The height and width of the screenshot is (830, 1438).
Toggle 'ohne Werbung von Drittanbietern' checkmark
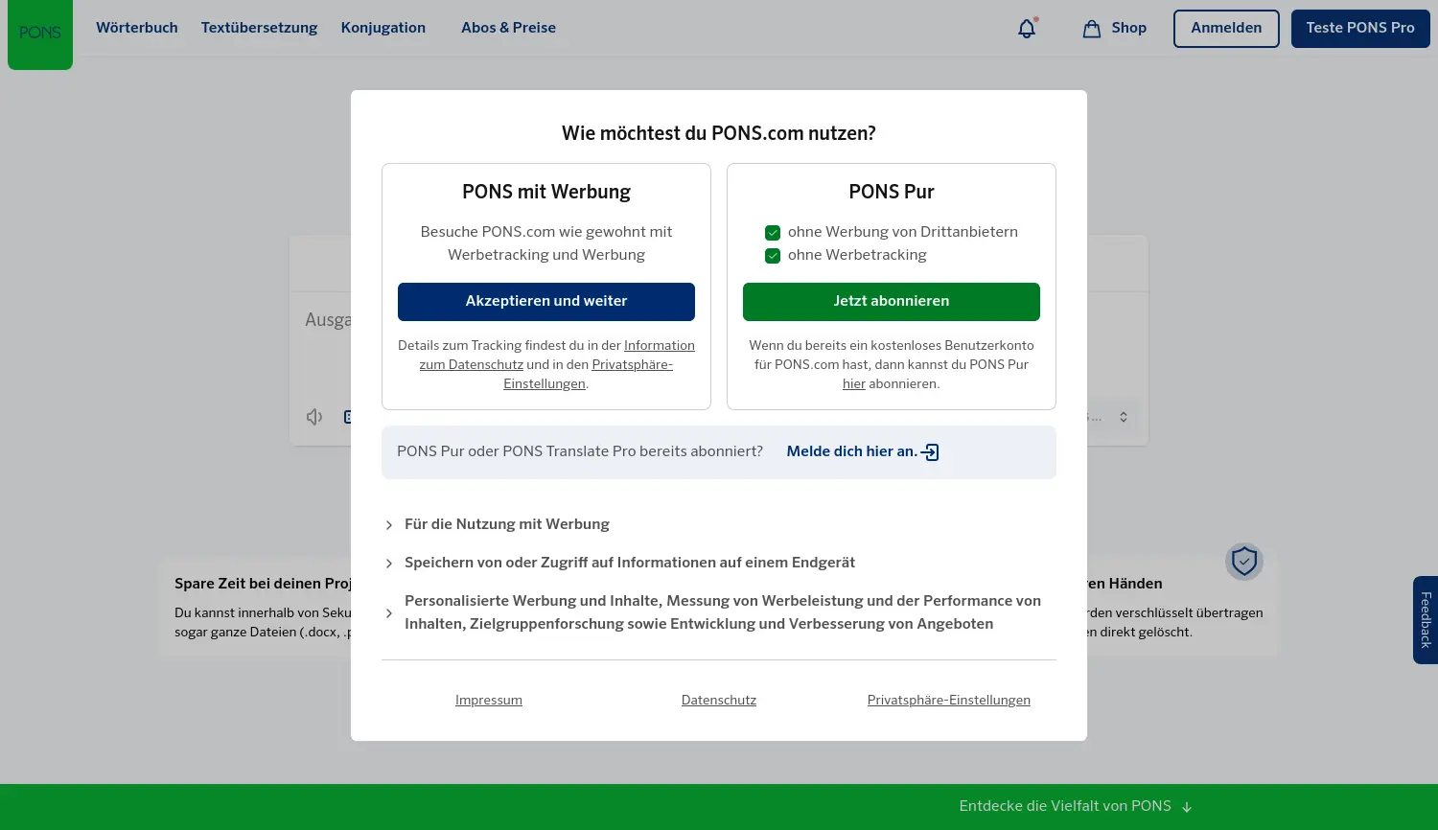tap(773, 233)
